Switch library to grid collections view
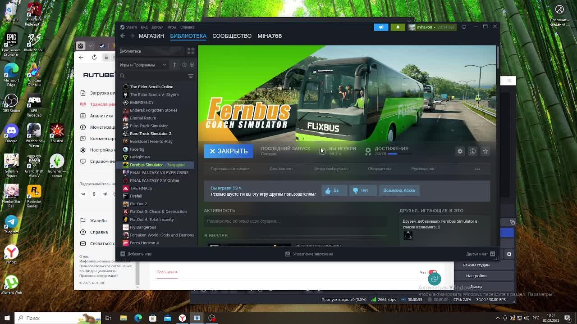 click(191, 51)
